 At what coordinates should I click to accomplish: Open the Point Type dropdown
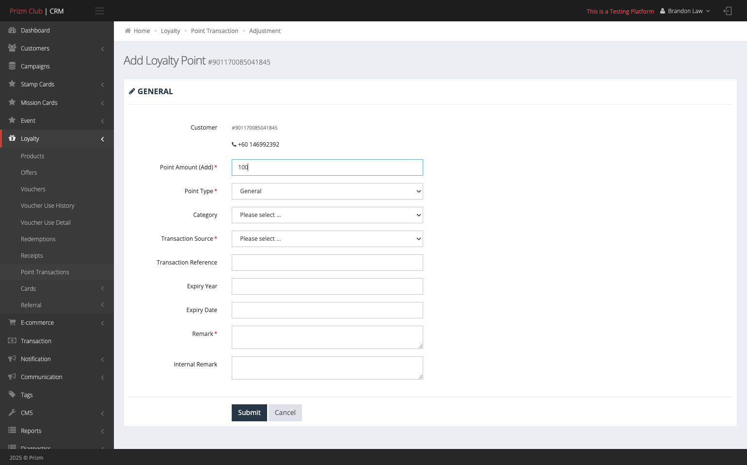327,191
